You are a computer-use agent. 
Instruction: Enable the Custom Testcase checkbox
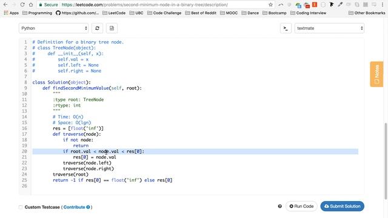pyautogui.click(x=21, y=207)
